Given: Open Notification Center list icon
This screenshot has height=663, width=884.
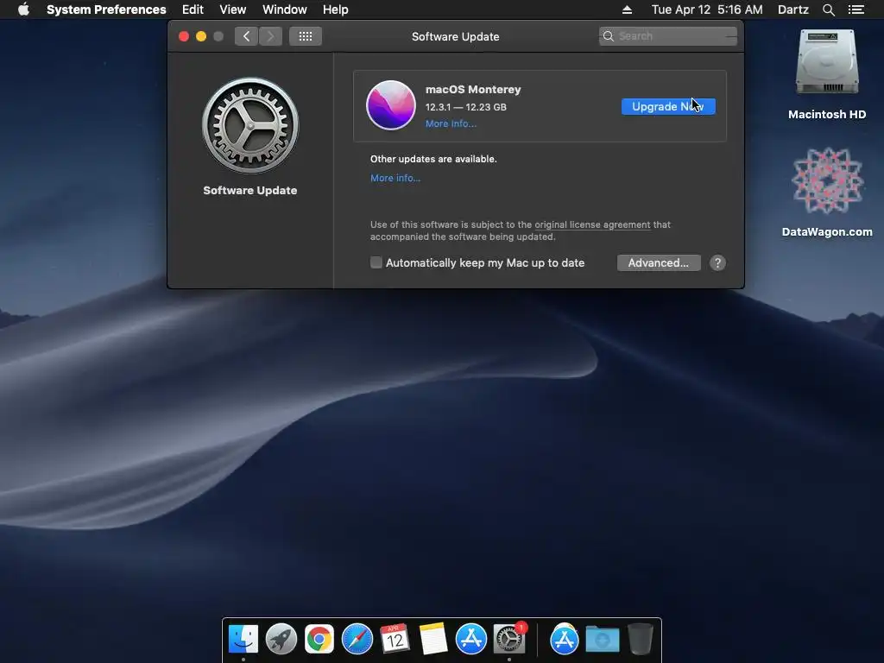Looking at the screenshot, I should (x=856, y=9).
